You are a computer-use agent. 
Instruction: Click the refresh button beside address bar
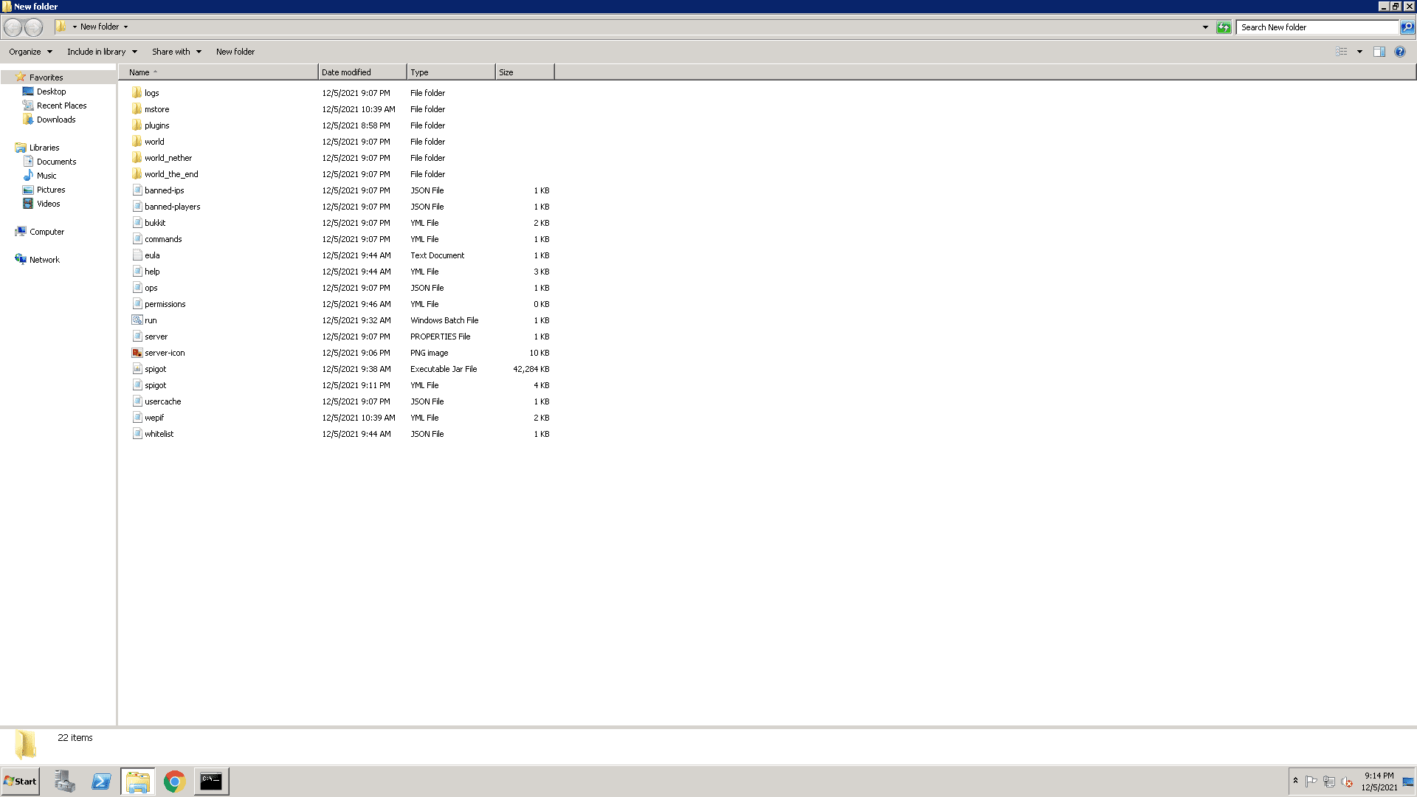point(1224,27)
